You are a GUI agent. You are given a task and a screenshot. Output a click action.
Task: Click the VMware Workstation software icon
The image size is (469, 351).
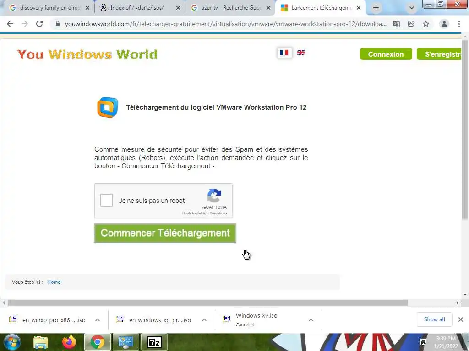(108, 107)
